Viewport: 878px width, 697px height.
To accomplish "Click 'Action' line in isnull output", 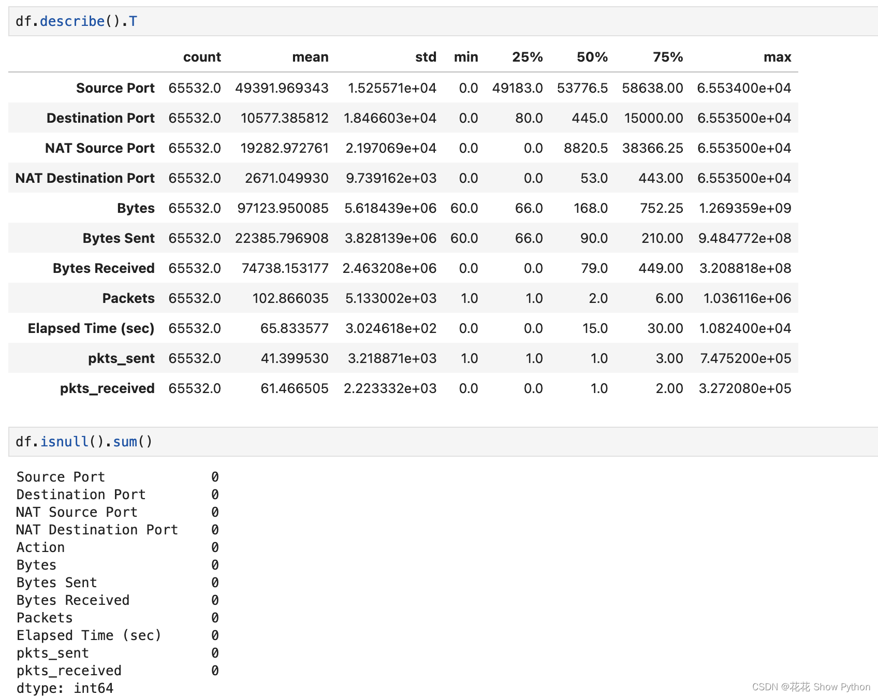I will (x=118, y=547).
